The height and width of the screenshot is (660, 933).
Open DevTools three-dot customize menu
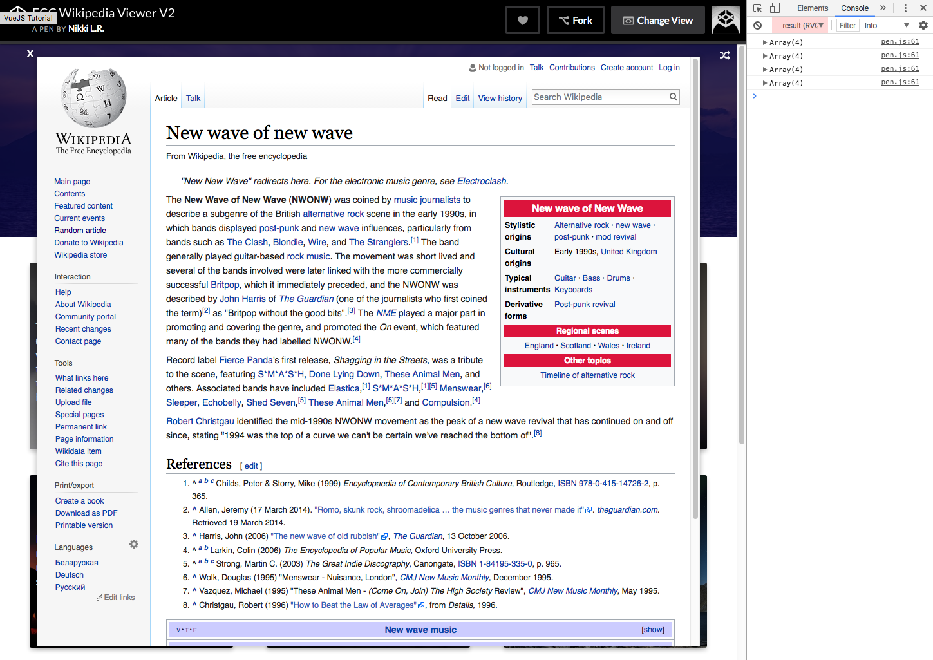click(905, 8)
